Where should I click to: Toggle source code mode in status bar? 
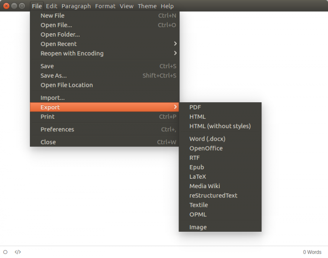coord(18,252)
